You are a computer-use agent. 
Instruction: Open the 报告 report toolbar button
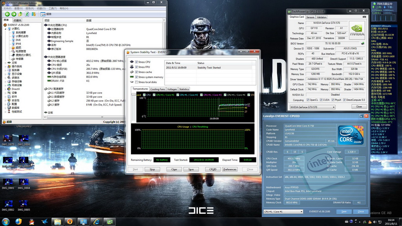click(46, 14)
